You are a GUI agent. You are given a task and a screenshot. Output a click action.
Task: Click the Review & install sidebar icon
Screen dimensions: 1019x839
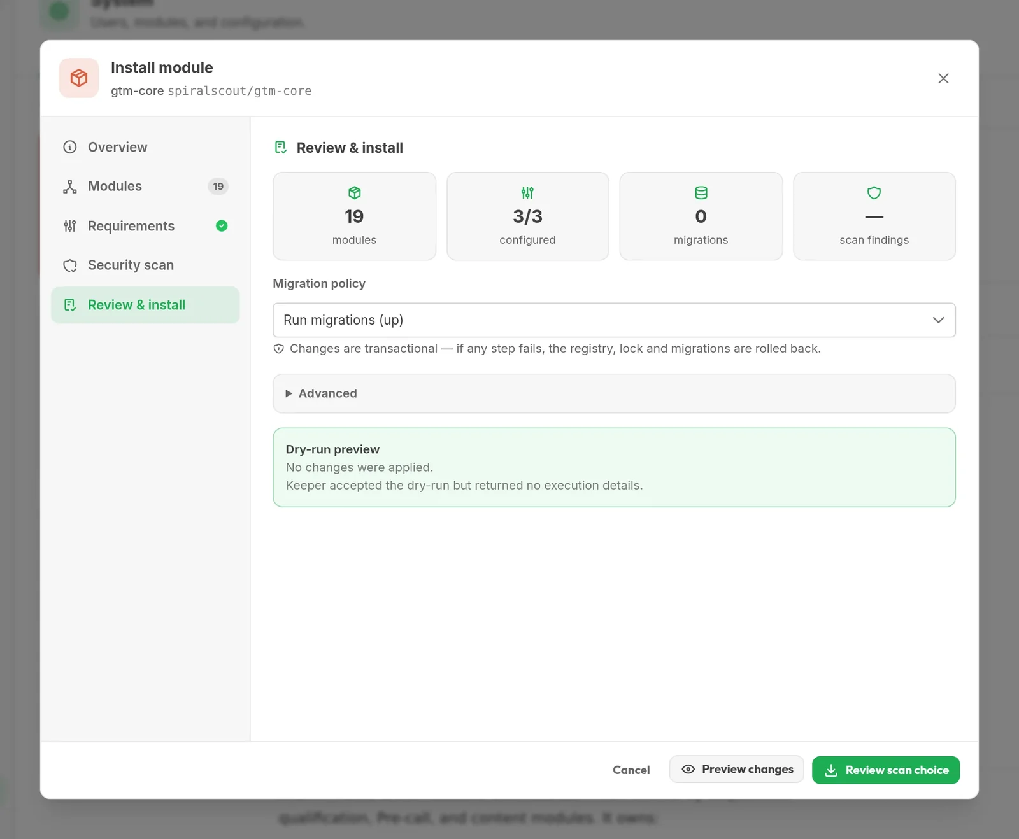[x=70, y=305]
